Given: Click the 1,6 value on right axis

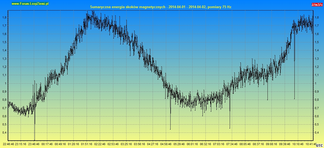Looking at the screenshot, I should [x=317, y=34].
